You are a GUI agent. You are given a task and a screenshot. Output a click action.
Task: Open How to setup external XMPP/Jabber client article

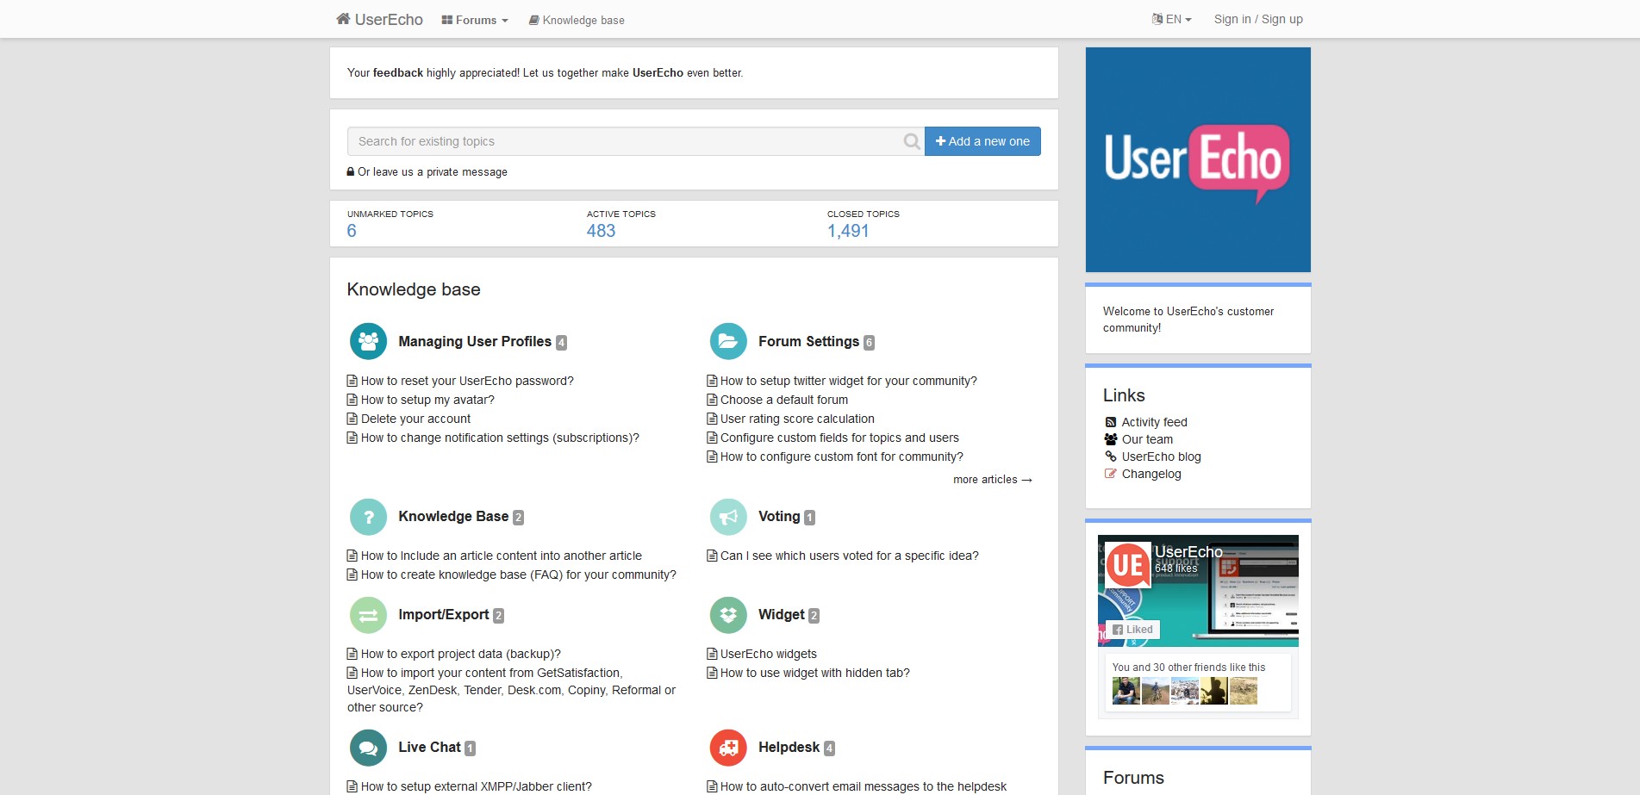[477, 786]
